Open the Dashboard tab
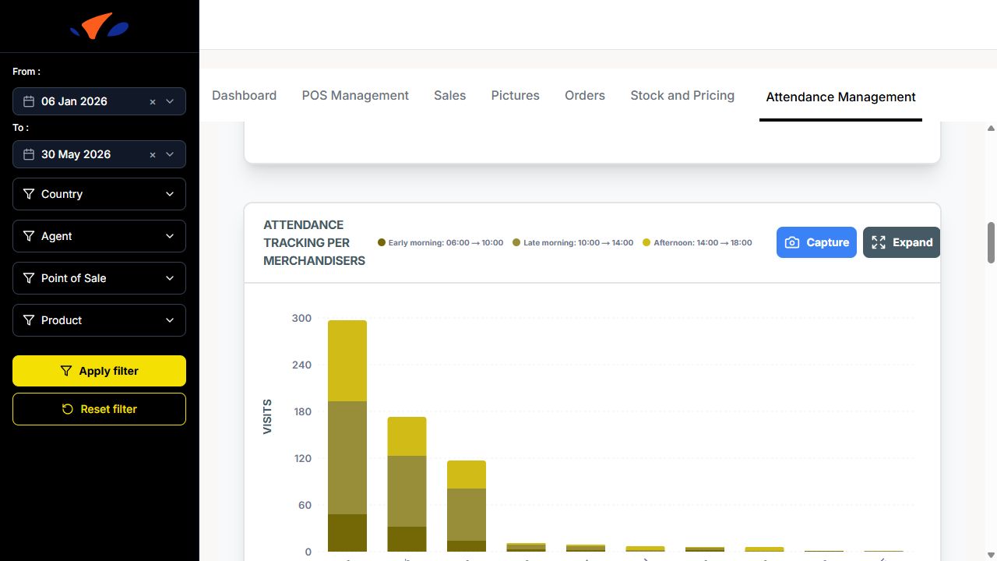This screenshot has width=997, height=561. (244, 95)
